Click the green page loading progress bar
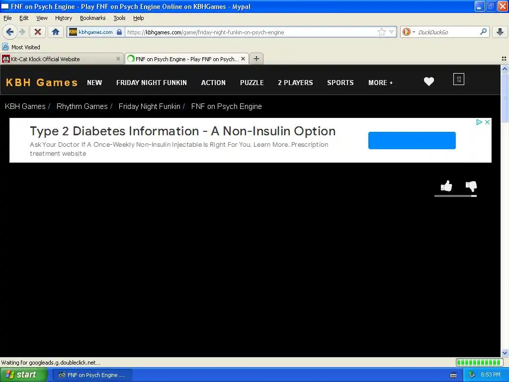The width and height of the screenshot is (509, 382). click(480, 362)
